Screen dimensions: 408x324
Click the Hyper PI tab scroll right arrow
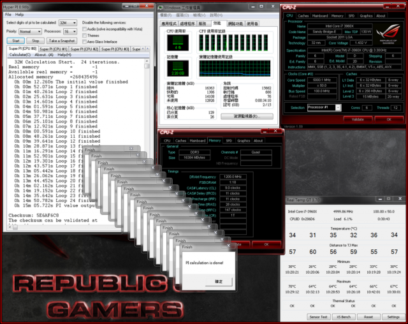[x=147, y=48]
